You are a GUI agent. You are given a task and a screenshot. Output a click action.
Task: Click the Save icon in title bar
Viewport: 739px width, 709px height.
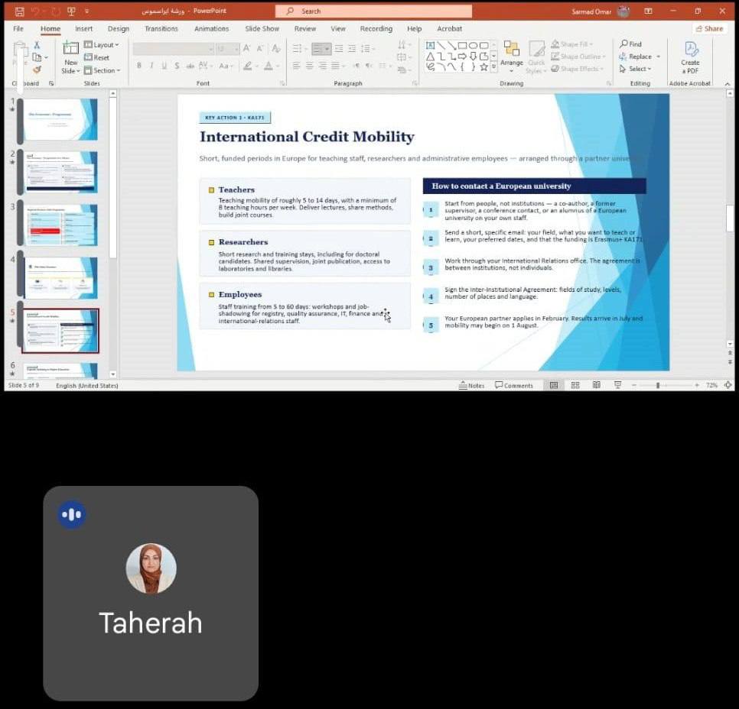click(19, 11)
